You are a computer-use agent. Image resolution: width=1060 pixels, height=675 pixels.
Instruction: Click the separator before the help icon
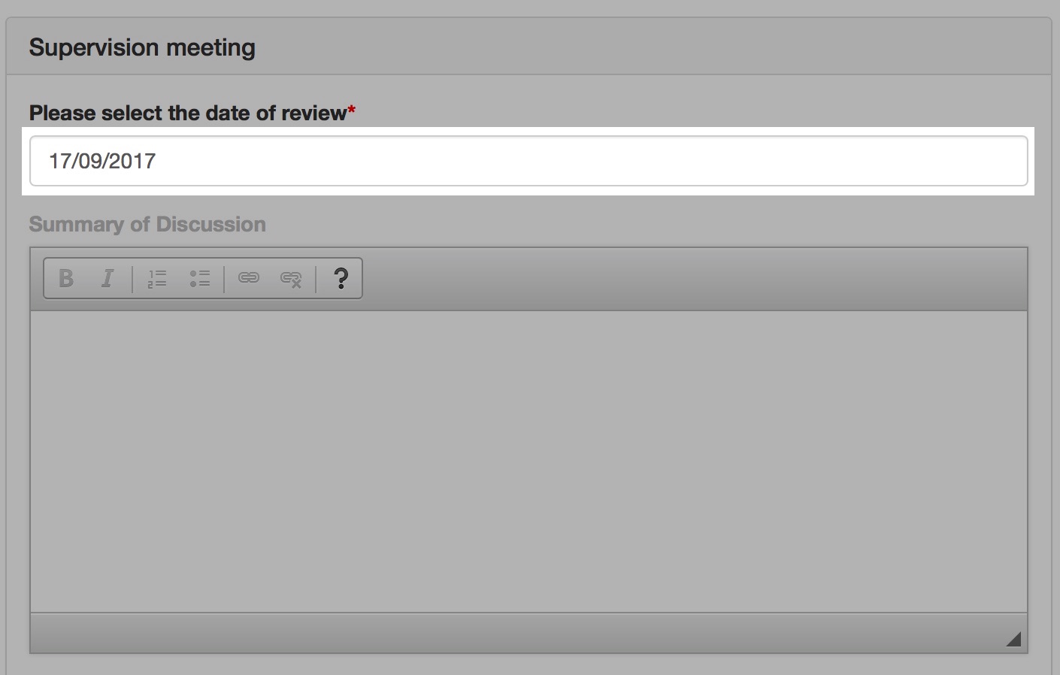(316, 279)
